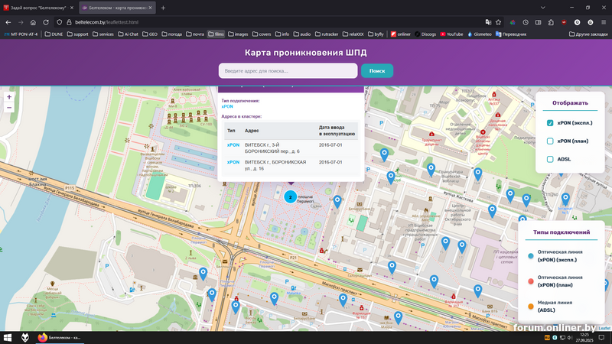Enable the ADSL layer checkbox

pyautogui.click(x=550, y=159)
